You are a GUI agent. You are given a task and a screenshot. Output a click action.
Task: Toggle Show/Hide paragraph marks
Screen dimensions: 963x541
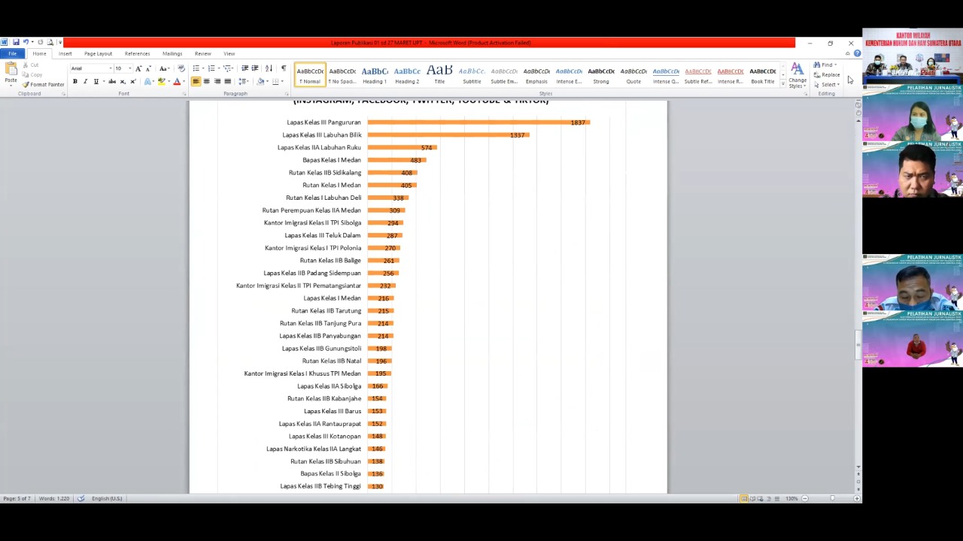tap(284, 68)
